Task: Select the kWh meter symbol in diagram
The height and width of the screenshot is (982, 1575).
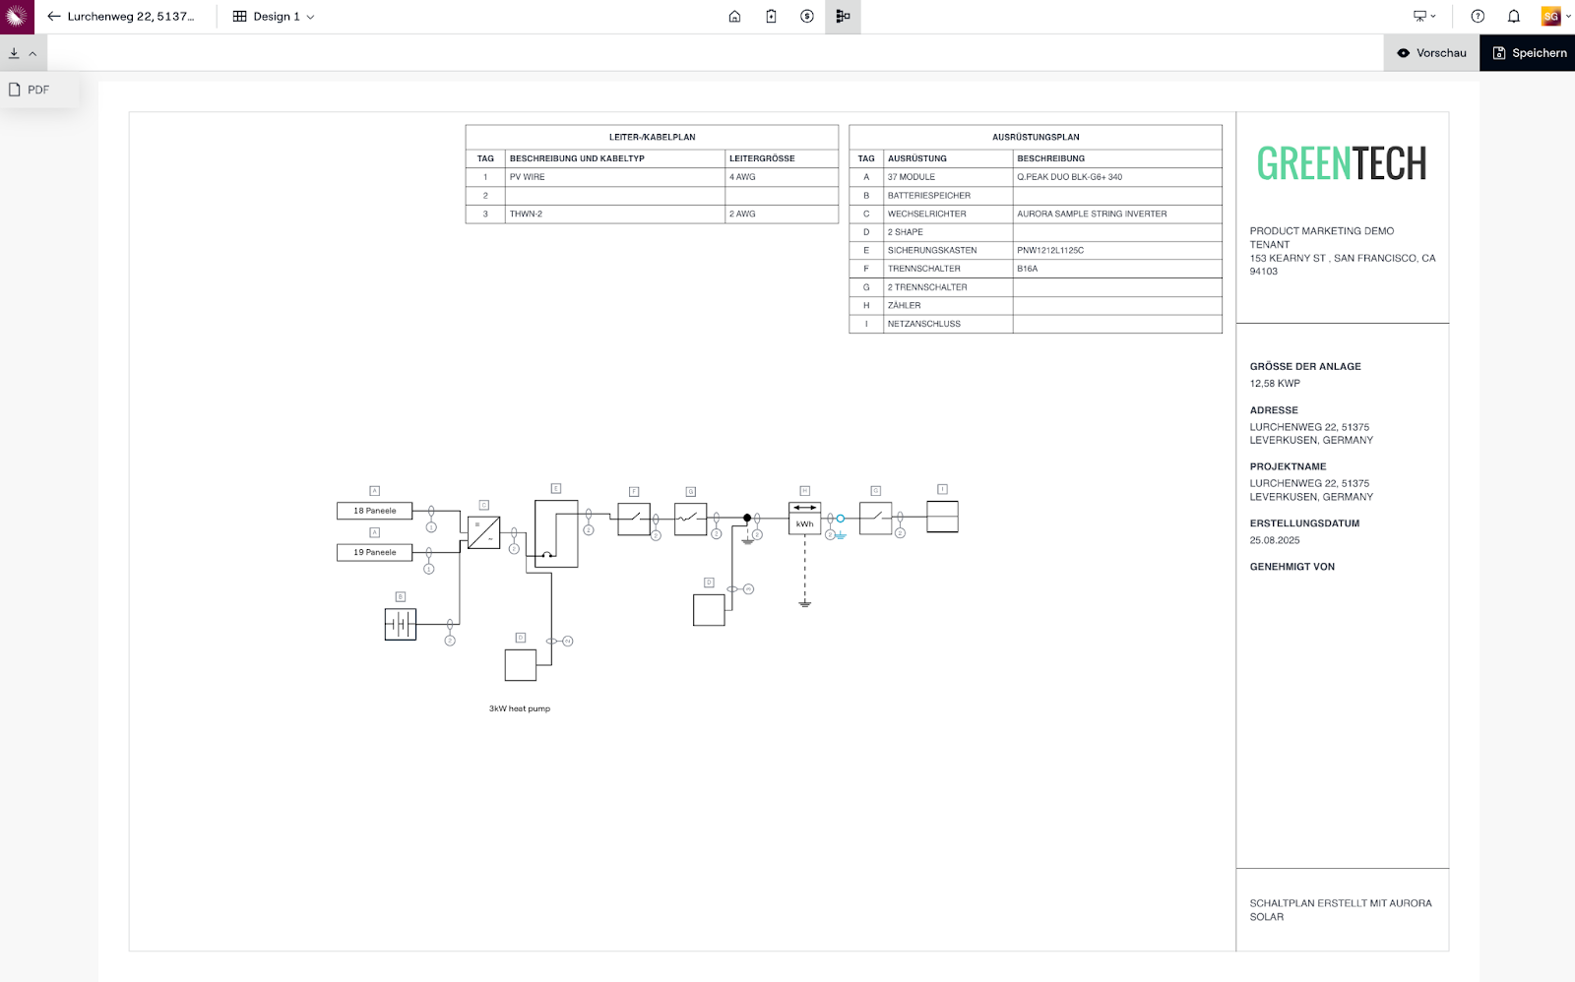Action: click(804, 518)
